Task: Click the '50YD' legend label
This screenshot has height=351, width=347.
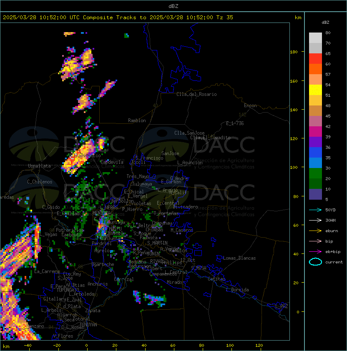Action: 330,210
